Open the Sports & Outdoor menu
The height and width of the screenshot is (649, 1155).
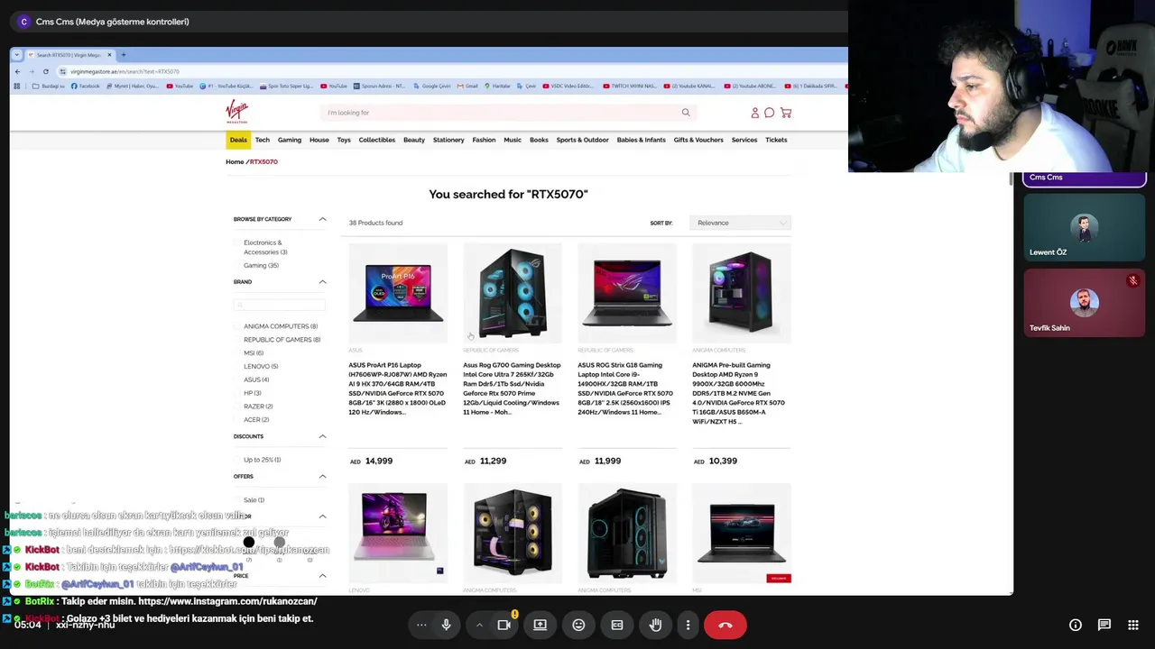pyautogui.click(x=583, y=140)
